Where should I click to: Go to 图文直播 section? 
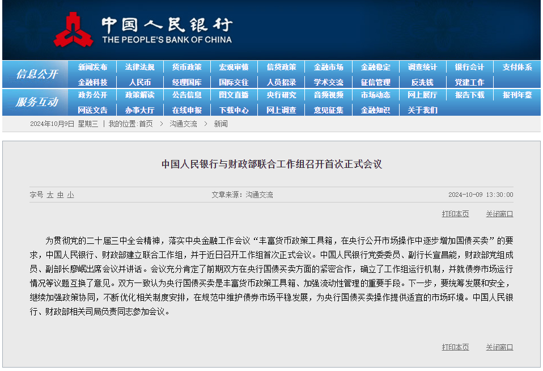[234, 95]
